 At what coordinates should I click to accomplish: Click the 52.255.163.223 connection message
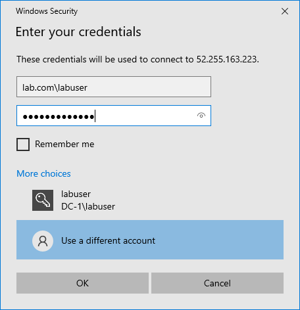pyautogui.click(x=137, y=59)
